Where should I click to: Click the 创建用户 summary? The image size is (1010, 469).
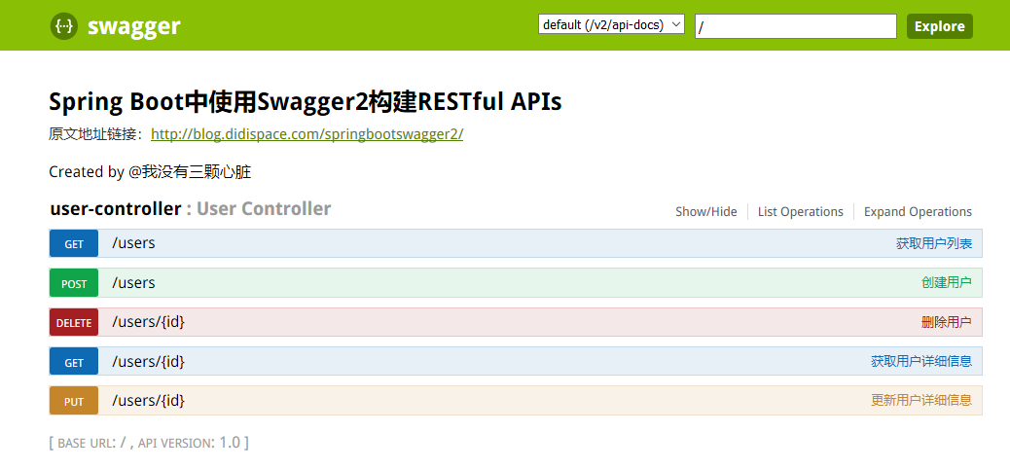[947, 283]
